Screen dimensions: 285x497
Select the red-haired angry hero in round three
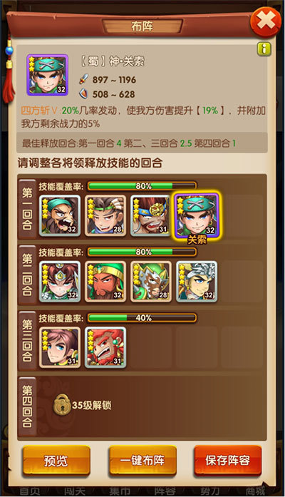105,347
